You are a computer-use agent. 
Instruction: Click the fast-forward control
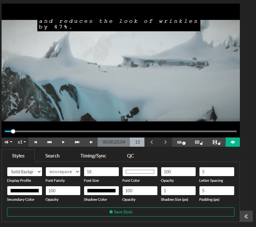coord(77,142)
